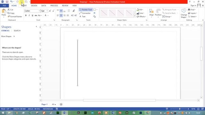
Task: Switch to the PROCESS tab
Action: [54, 6]
